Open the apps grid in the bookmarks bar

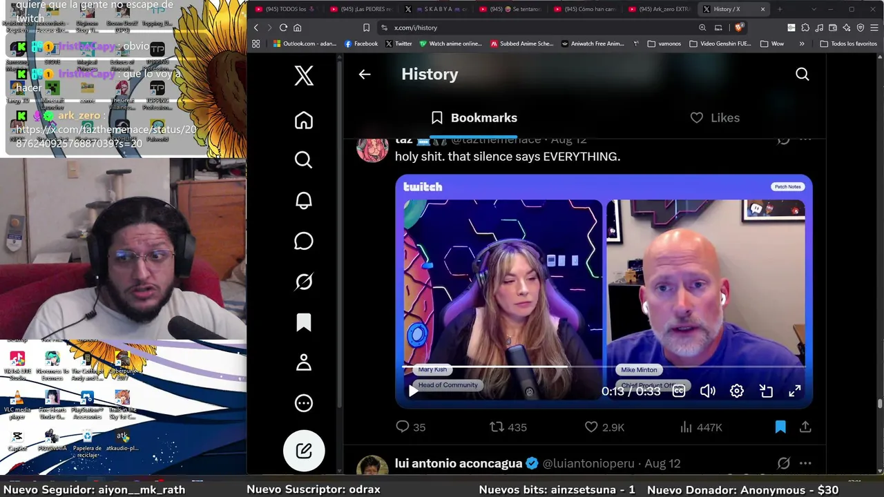[256, 43]
